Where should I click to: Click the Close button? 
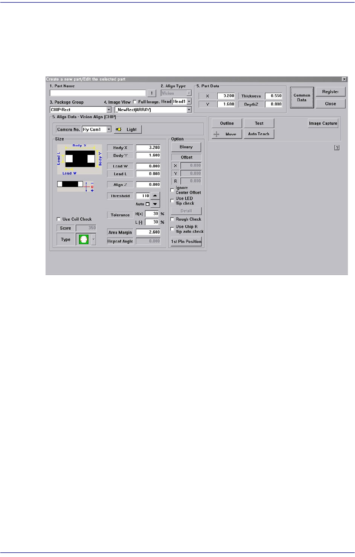click(330, 104)
